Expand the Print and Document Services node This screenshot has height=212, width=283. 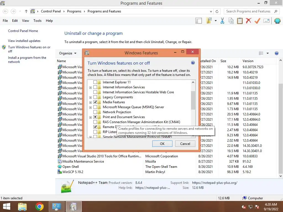pos(90,117)
